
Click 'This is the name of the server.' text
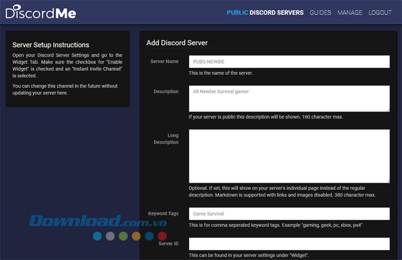coord(221,73)
